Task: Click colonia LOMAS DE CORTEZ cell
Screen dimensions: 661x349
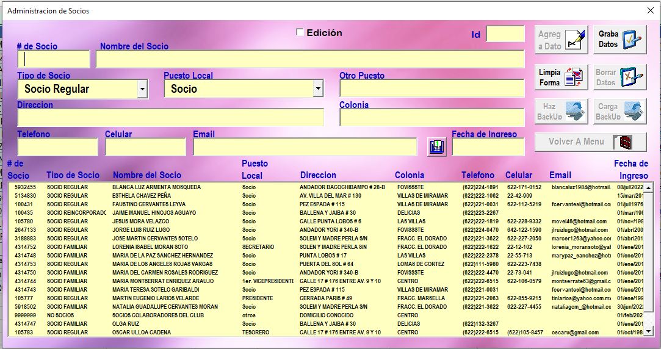Action: pyautogui.click(x=421, y=264)
